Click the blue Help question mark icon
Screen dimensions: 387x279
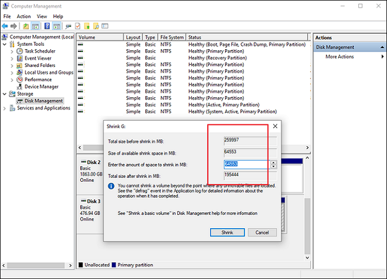point(48,26)
